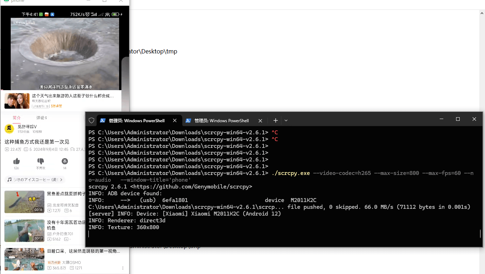The image size is (485, 274).
Task: Open more options for the OSMO video
Action: tap(123, 268)
